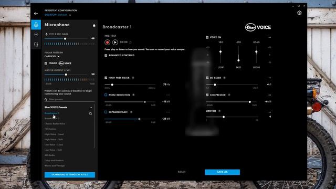Select the Low Voice - Soft preset
The image size is (336, 189).
coord(53,150)
